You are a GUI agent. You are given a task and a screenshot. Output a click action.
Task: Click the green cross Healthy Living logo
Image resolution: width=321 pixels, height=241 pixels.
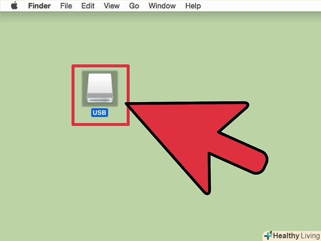click(x=268, y=235)
